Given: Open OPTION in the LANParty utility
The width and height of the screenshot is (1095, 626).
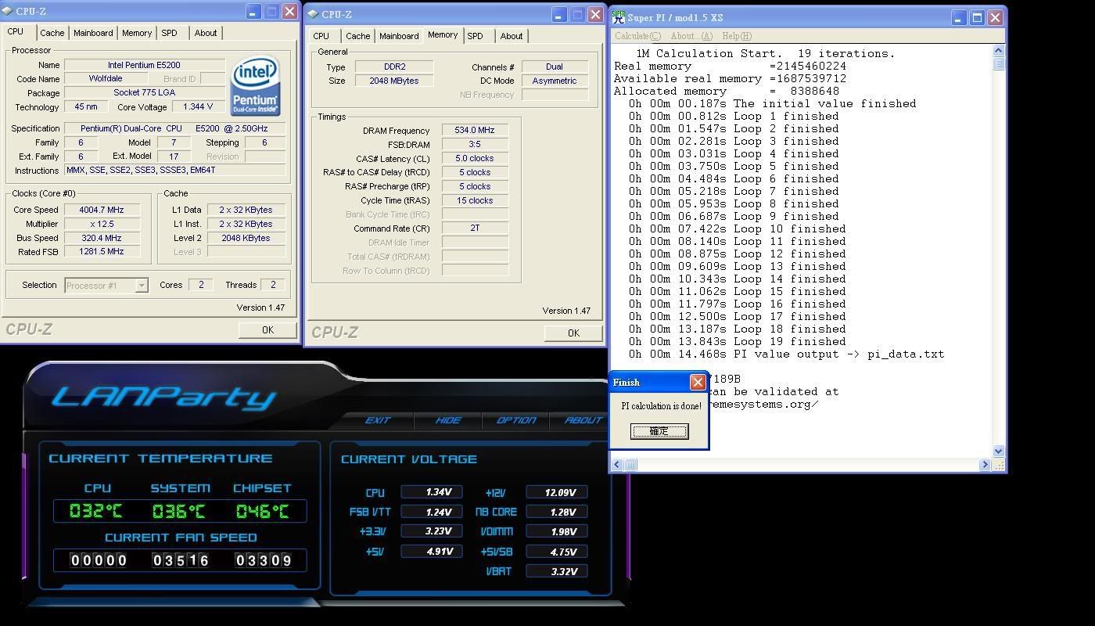Looking at the screenshot, I should pyautogui.click(x=516, y=420).
